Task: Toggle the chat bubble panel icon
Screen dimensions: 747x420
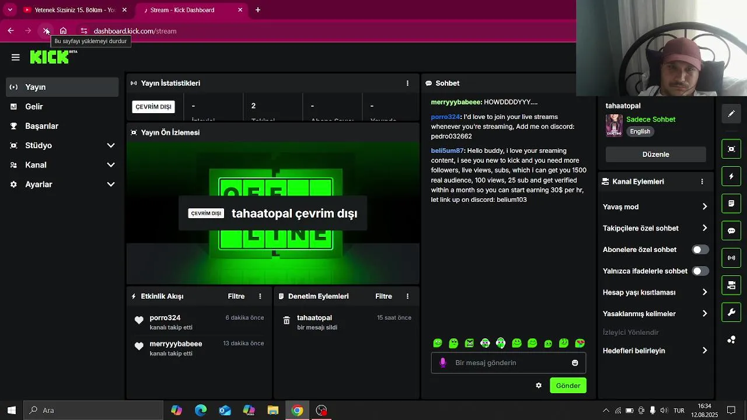Action: tap(731, 230)
